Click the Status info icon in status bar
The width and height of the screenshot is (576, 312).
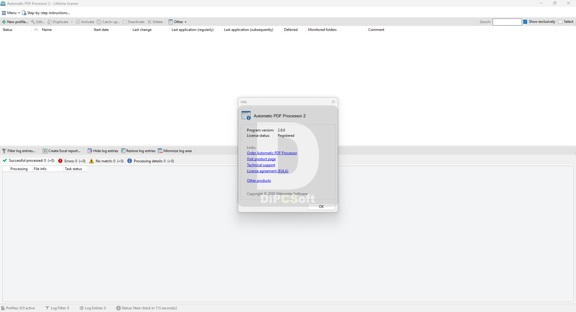[x=118, y=308]
